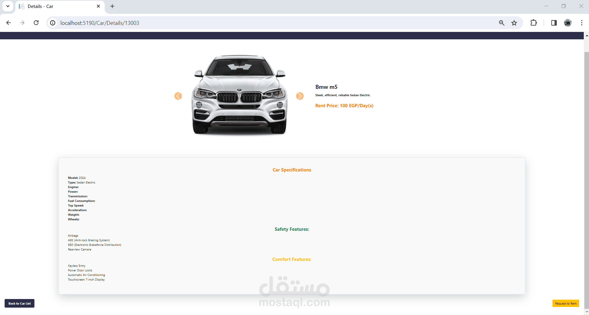Screen dimensions: 589x315
Task: Click the ABS (Anti-lock Braking System) entry
Action: (x=89, y=240)
